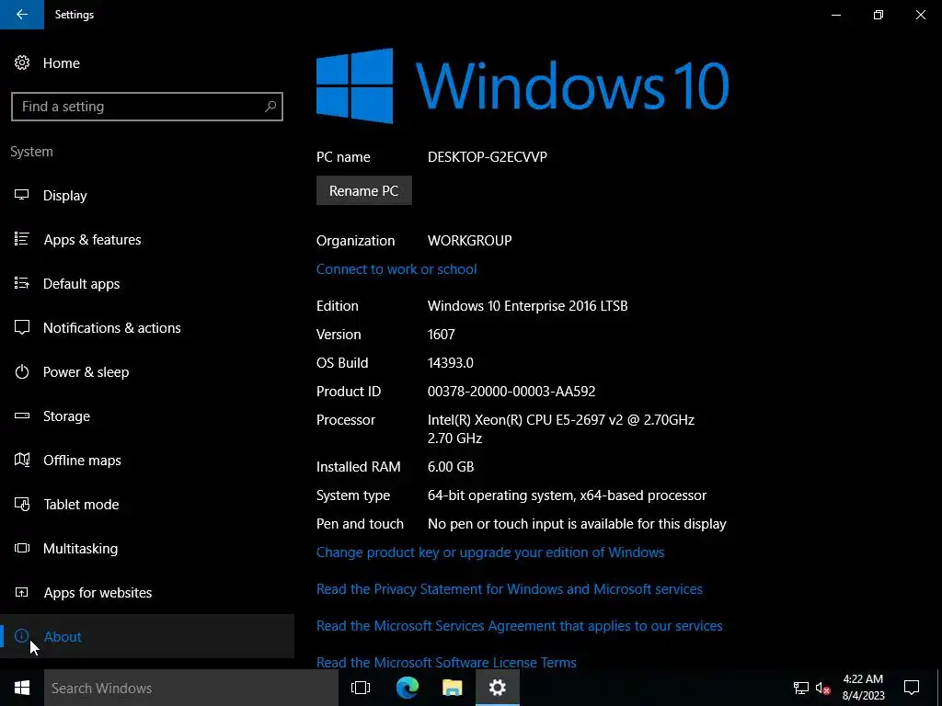Click the PC name DESKTOP-G2ECVVP
Viewport: 942px width, 706px height.
(x=488, y=156)
